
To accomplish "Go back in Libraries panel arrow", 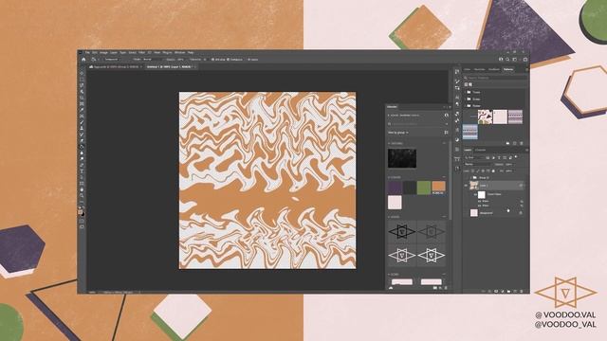I will tap(389, 116).
